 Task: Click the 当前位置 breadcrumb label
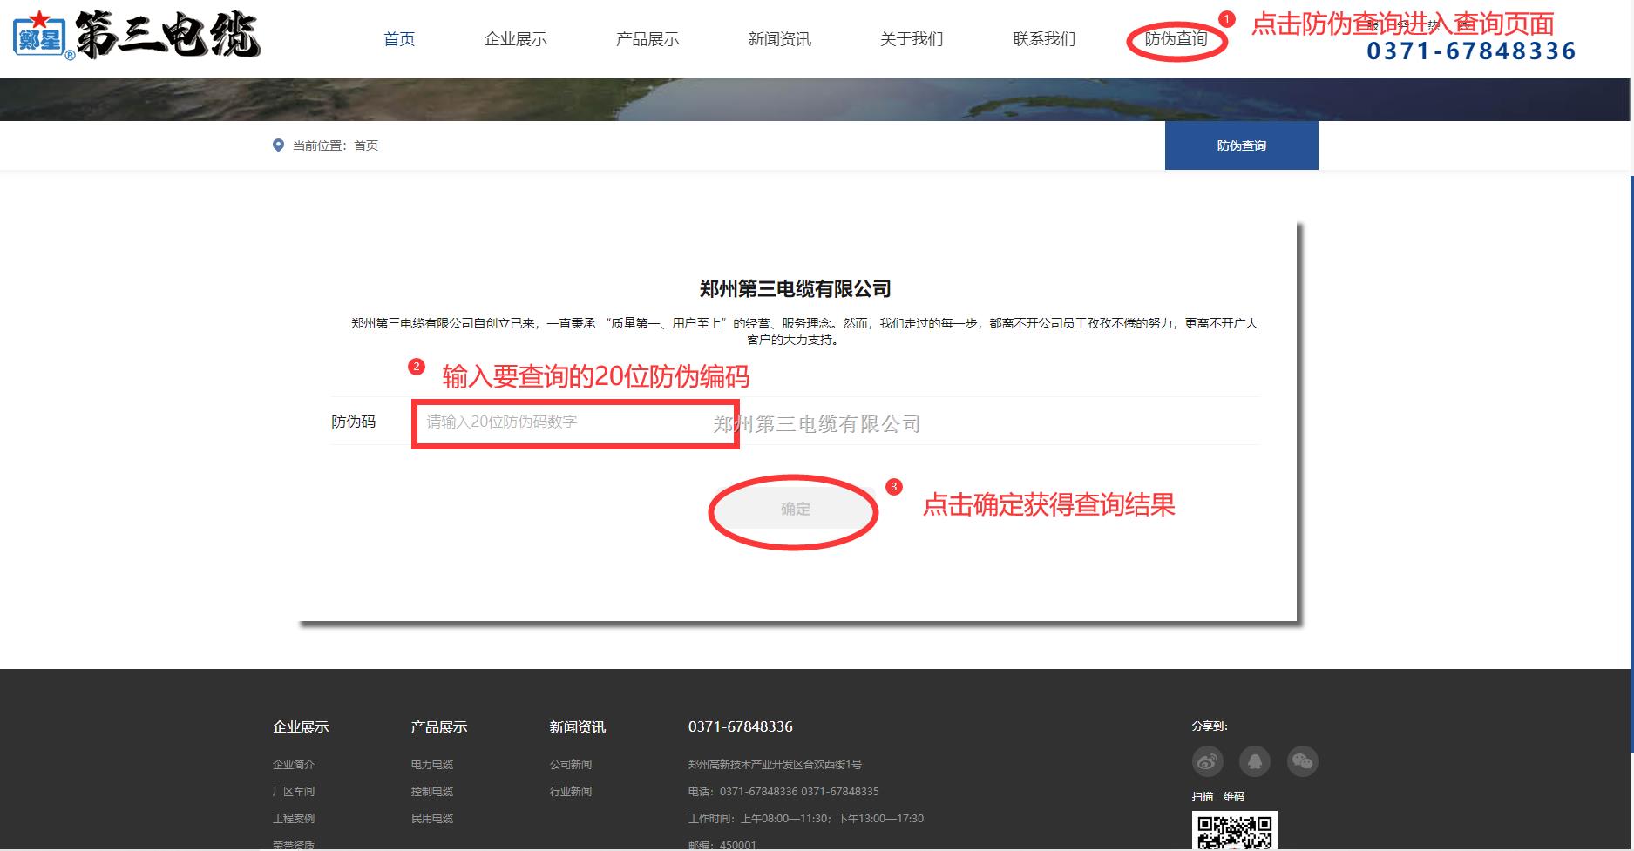coord(319,145)
